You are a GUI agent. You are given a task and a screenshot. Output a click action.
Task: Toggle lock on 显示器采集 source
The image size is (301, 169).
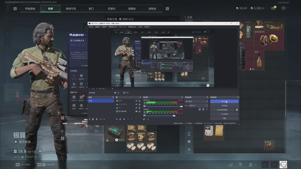tap(140, 111)
